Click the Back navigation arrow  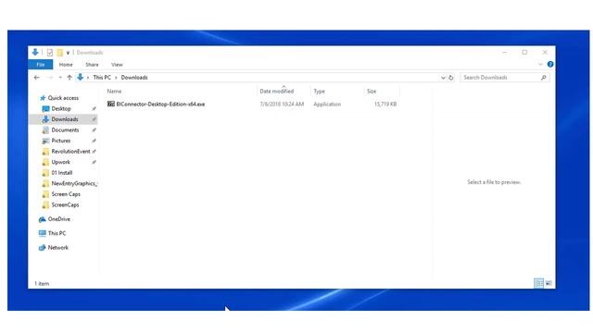pos(37,78)
